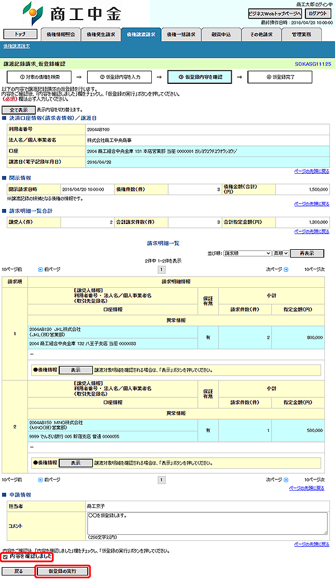335x580 pixels.
Task: Switch to the 債権発生請求 tab
Action: tap(100, 35)
